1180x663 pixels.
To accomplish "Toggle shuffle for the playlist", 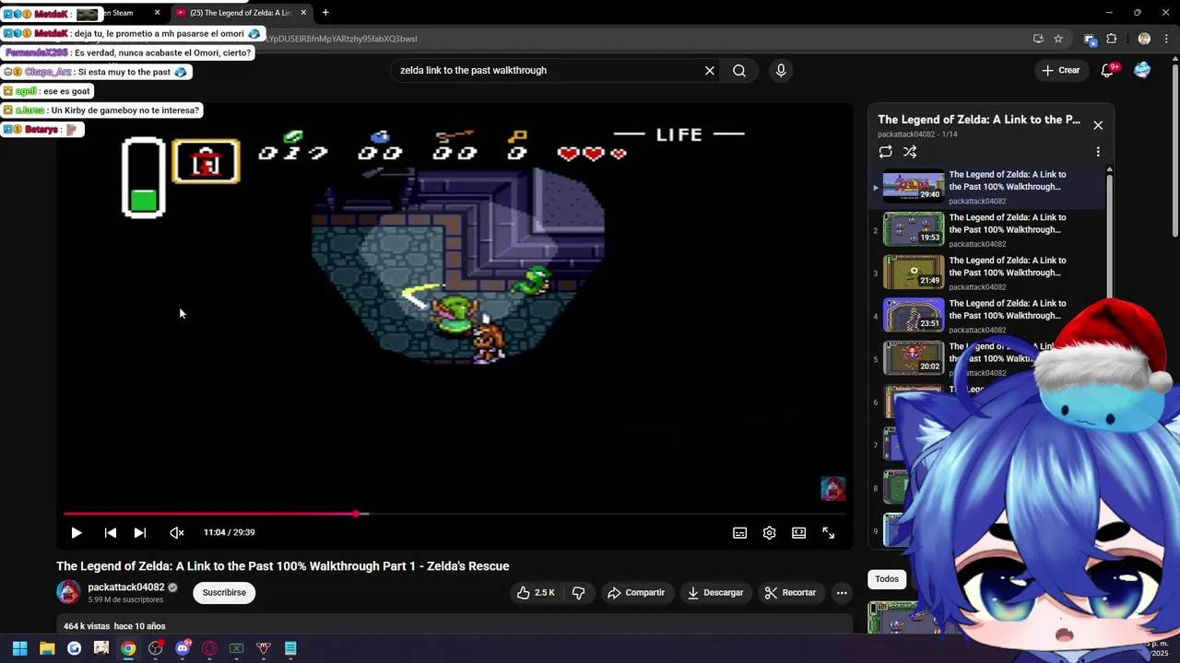I will [x=910, y=152].
